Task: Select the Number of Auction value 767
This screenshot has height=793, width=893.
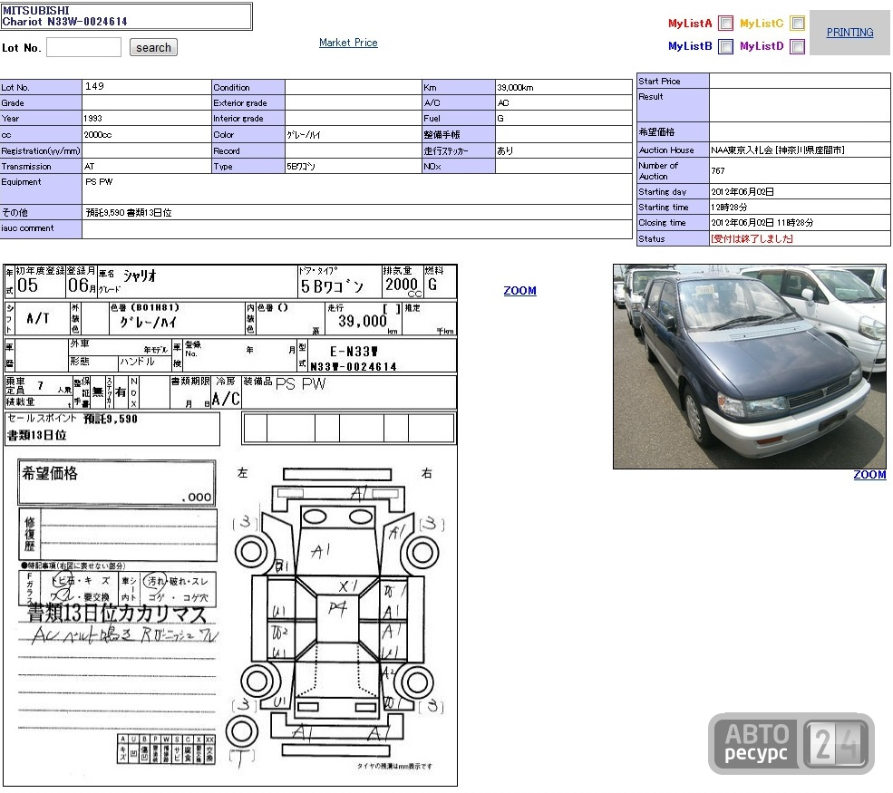Action: tap(718, 170)
